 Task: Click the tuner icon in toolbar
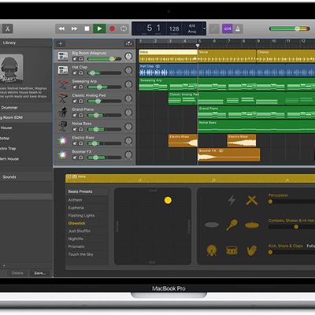coord(214,28)
